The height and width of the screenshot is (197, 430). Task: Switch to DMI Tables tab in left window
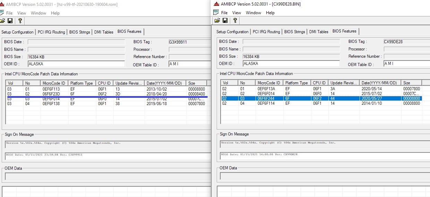(104, 32)
